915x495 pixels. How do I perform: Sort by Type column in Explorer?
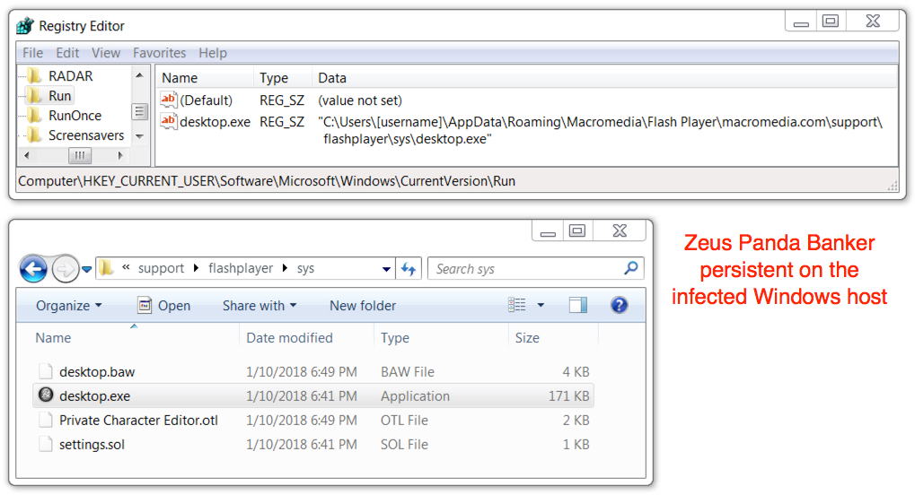click(395, 338)
